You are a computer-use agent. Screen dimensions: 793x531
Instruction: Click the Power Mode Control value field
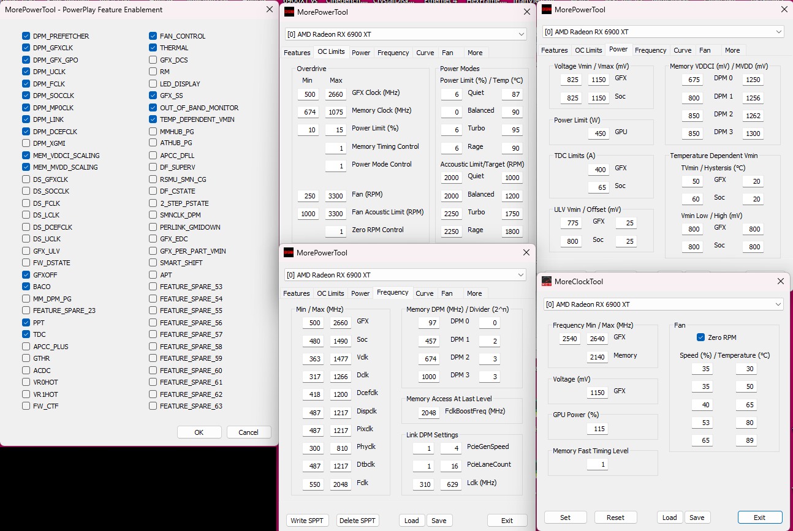click(336, 166)
